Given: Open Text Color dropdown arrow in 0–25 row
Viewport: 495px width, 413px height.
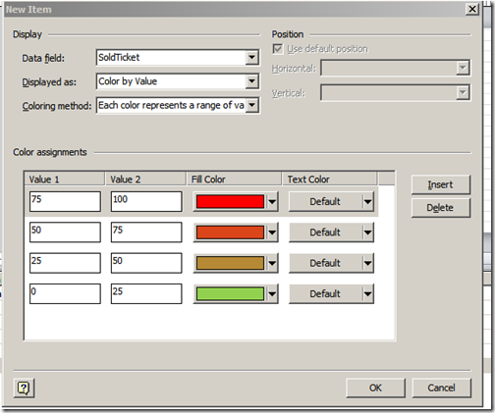Looking at the screenshot, I should point(367,294).
